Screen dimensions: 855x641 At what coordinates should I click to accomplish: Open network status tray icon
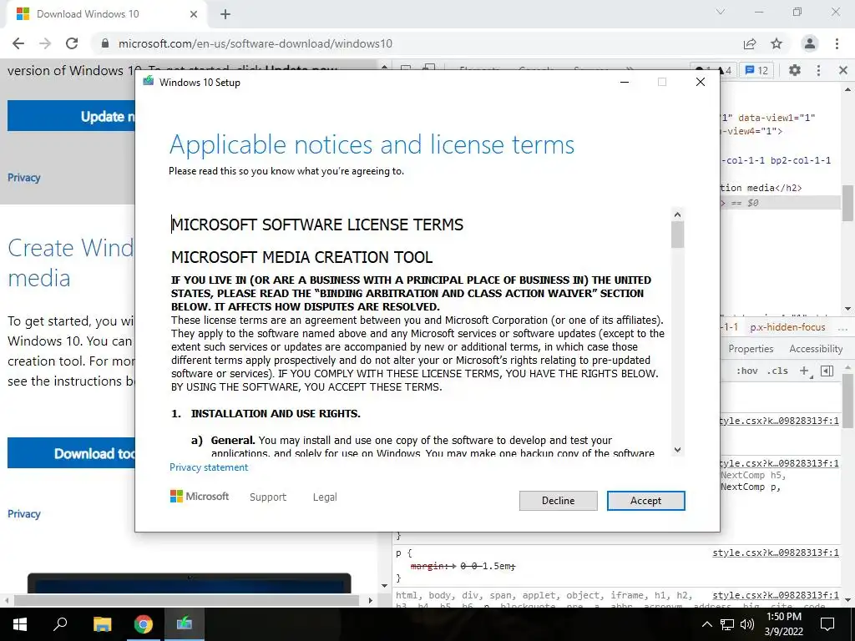click(727, 624)
